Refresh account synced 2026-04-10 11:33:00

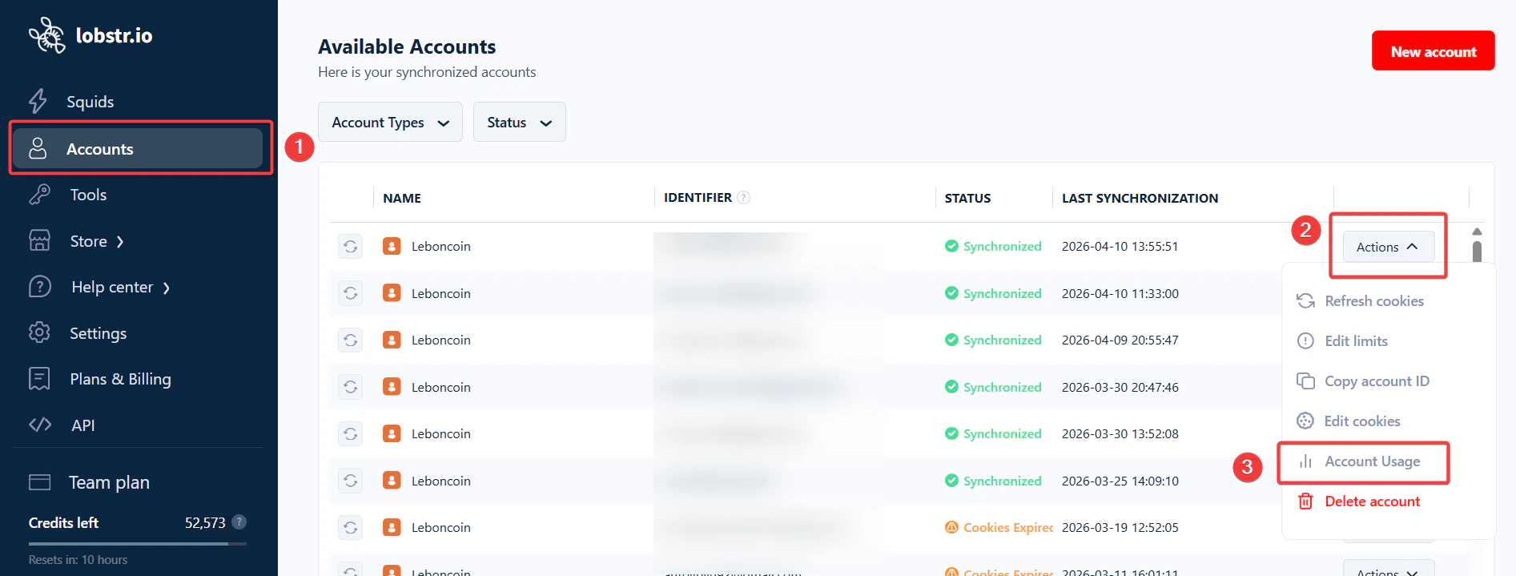(351, 293)
